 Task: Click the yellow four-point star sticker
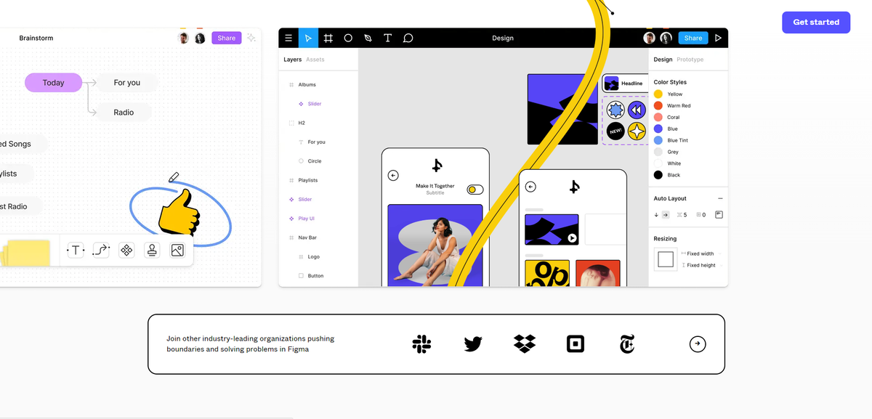[x=637, y=131]
